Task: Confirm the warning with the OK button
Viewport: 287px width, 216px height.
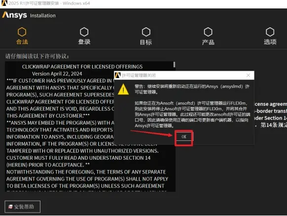Action: pyautogui.click(x=184, y=136)
